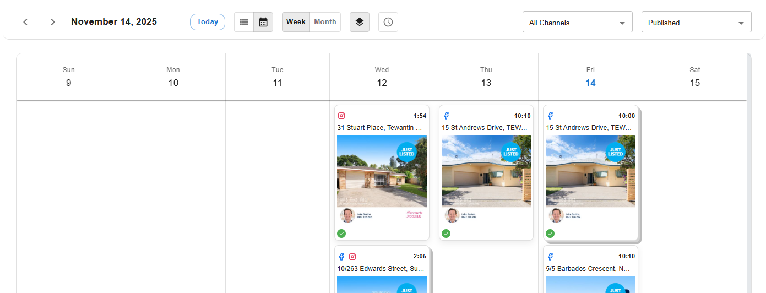This screenshot has height=293, width=766.
Task: Click the Facebook icon on Friday 10:00 post
Action: [550, 116]
